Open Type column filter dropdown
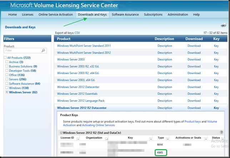Screen dimensions: 230x158 pos(167,139)
